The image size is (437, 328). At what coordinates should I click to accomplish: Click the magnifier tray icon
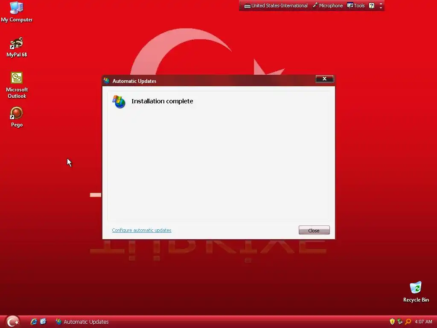(408, 322)
